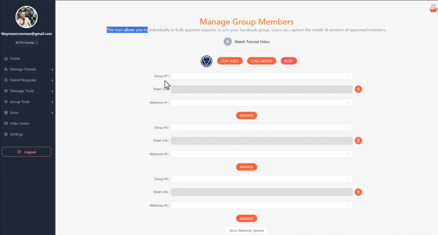Click the round wolf badge logo

point(207,61)
